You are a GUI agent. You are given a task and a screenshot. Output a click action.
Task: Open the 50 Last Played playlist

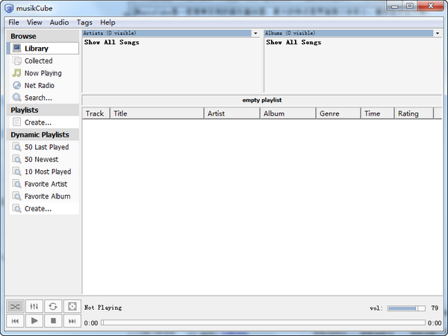44,147
